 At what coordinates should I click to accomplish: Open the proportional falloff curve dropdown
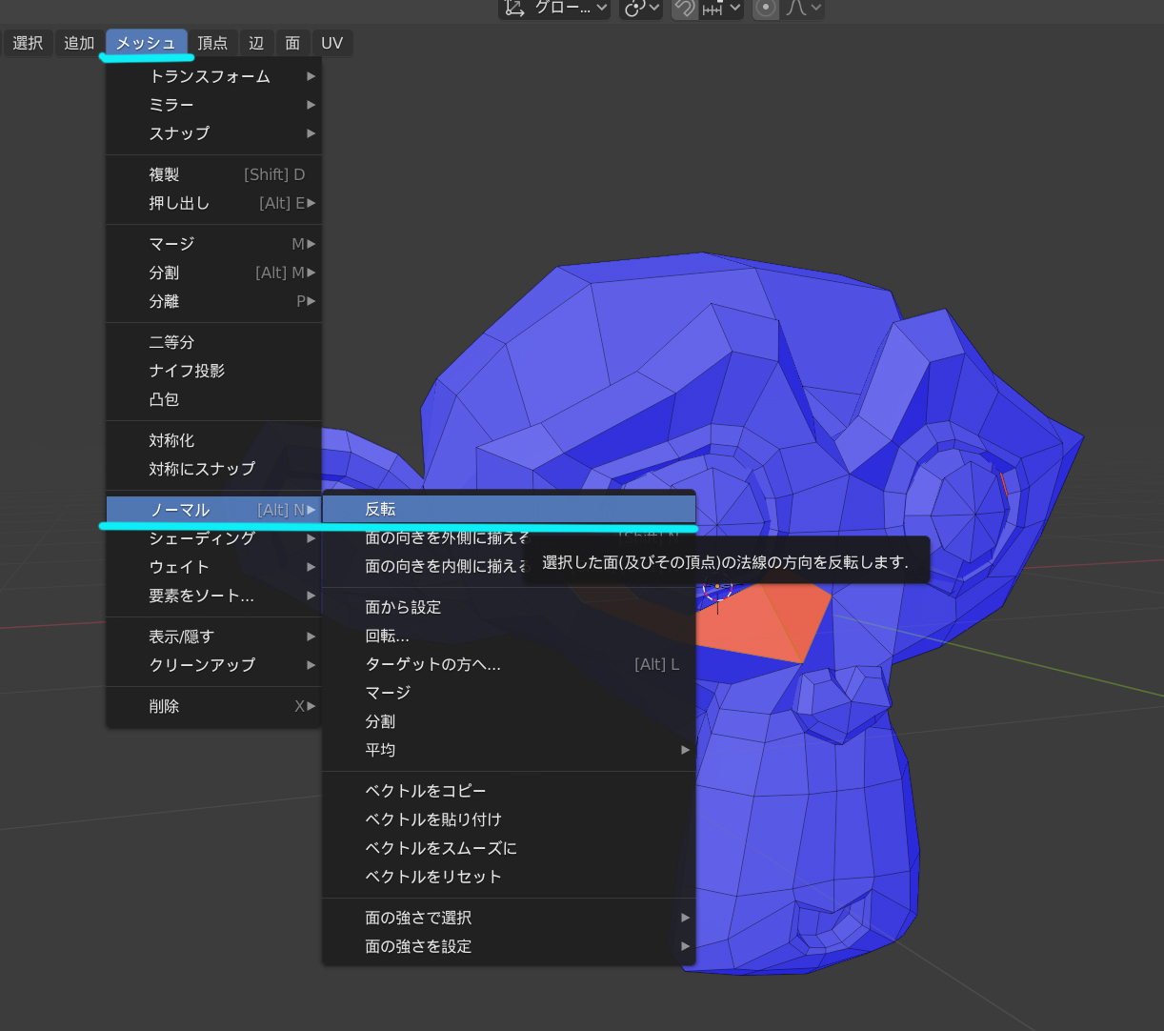pyautogui.click(x=803, y=8)
